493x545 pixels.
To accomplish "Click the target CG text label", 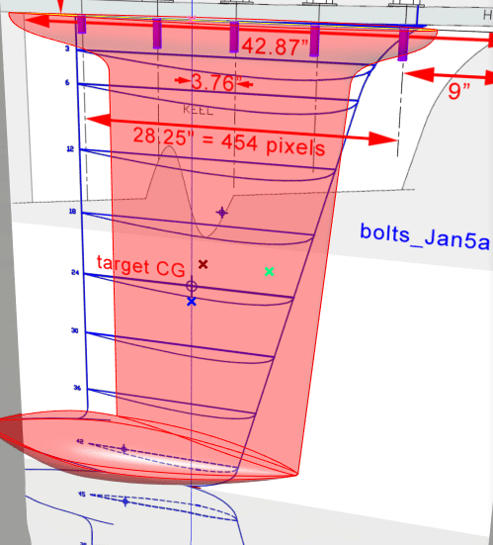I will (140, 266).
